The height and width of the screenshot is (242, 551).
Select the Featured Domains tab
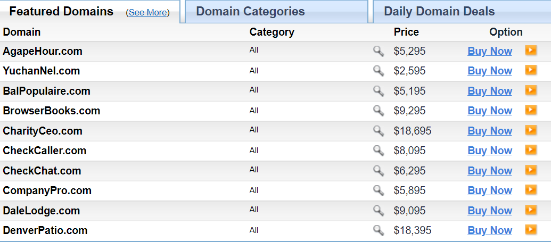click(x=61, y=12)
